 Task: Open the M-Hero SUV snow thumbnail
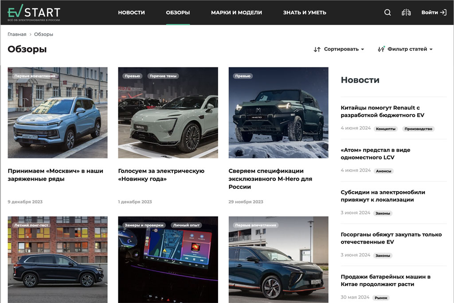tap(278, 113)
